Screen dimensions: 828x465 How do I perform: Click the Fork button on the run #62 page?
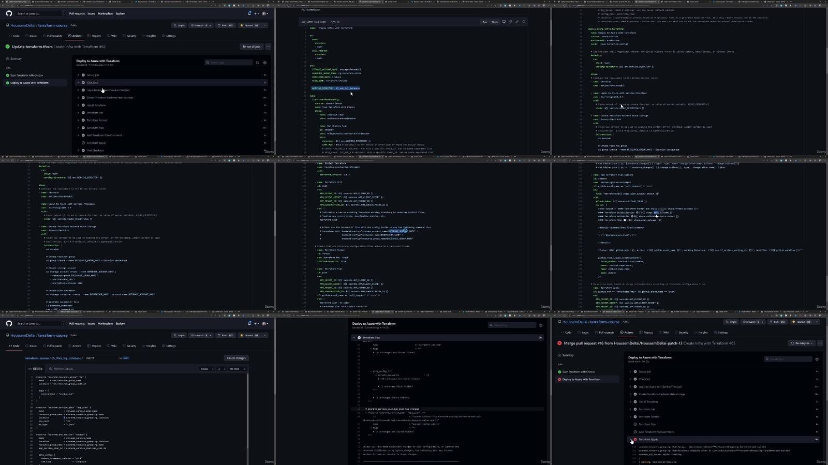226,25
